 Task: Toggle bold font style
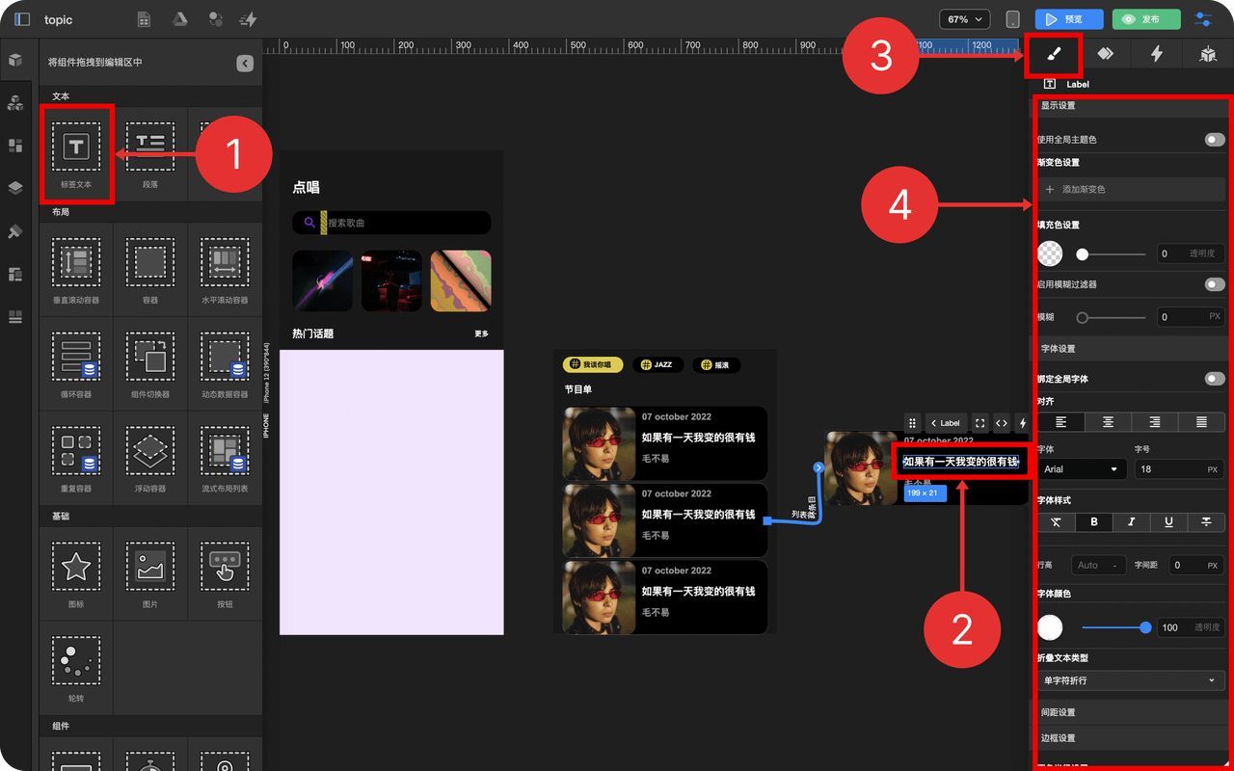point(1094,521)
